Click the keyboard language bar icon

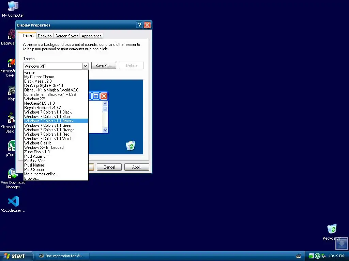299,256
